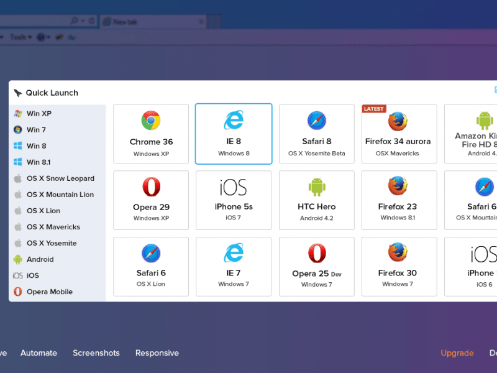Select OS X Lion in sidebar list

coord(57,211)
